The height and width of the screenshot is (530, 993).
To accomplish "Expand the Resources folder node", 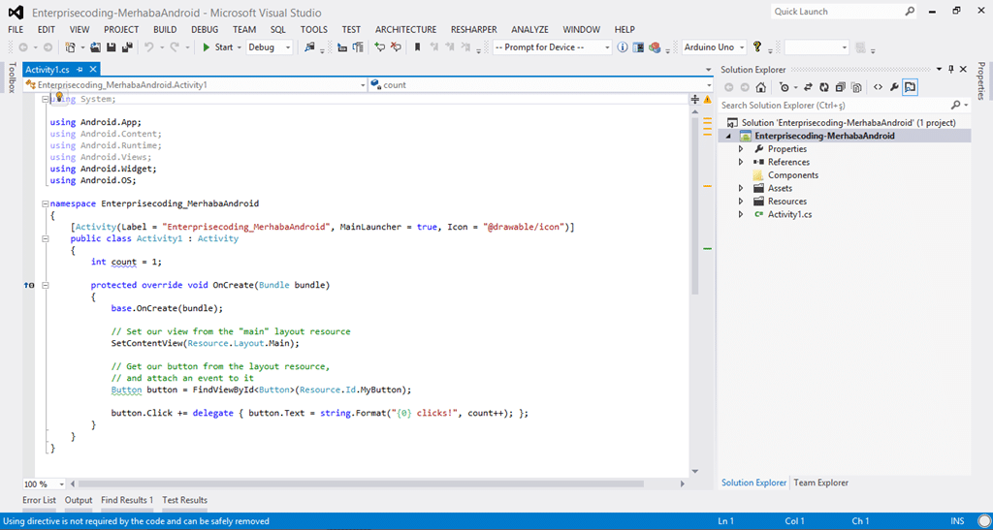I will click(741, 202).
